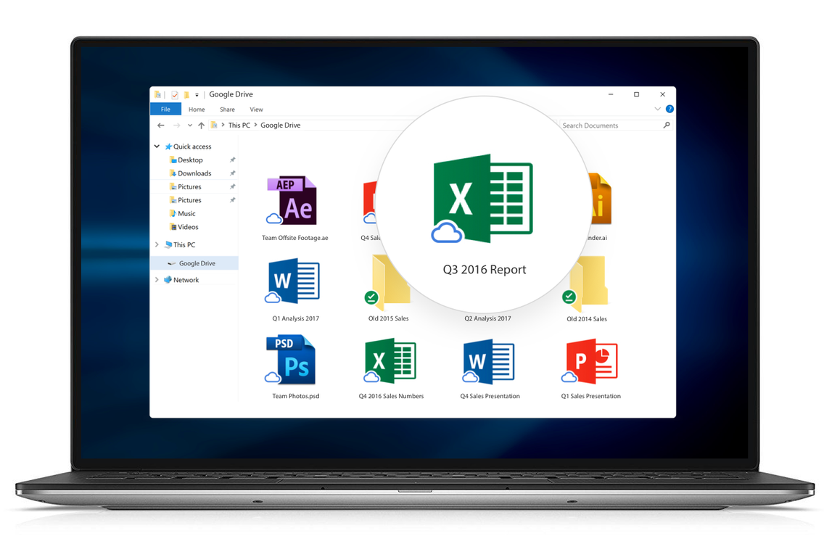Click the Q2 Analysis 2017 file name
Image resolution: width=824 pixels, height=549 pixels.
(x=487, y=318)
